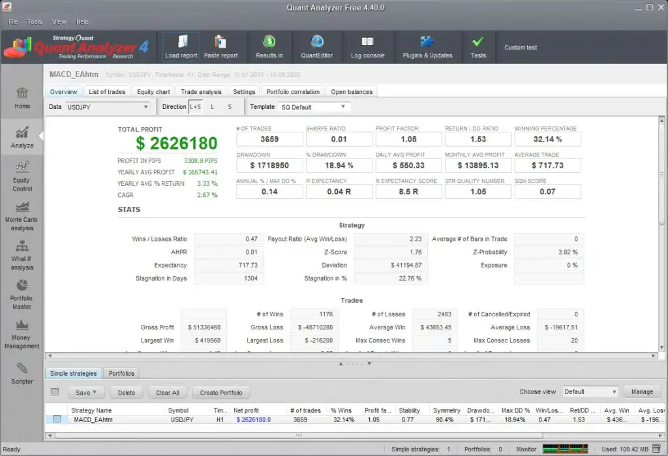Viewport: 668px width, 456px height.
Task: Tick the MACD_EAhtm strategy row checkbox
Action: 57,419
